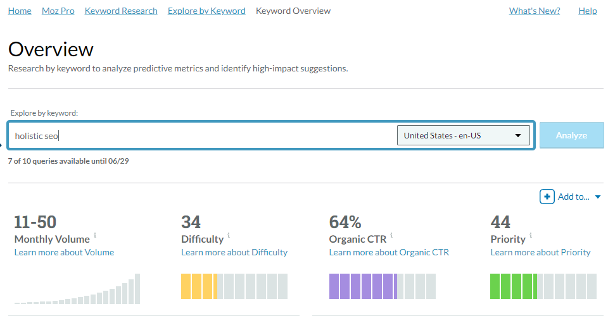Click the Explore by keyword label
Viewport: 608px width, 316px height.
pyautogui.click(x=44, y=113)
